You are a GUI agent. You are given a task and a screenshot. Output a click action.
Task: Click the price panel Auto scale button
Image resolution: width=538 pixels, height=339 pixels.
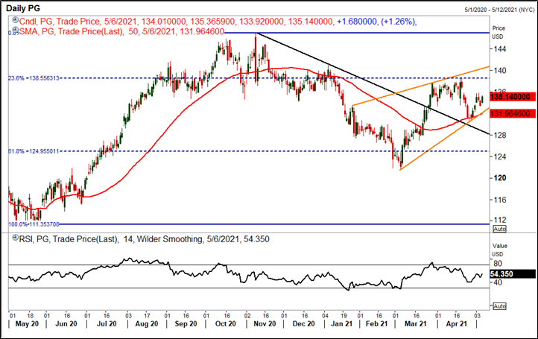pos(499,229)
